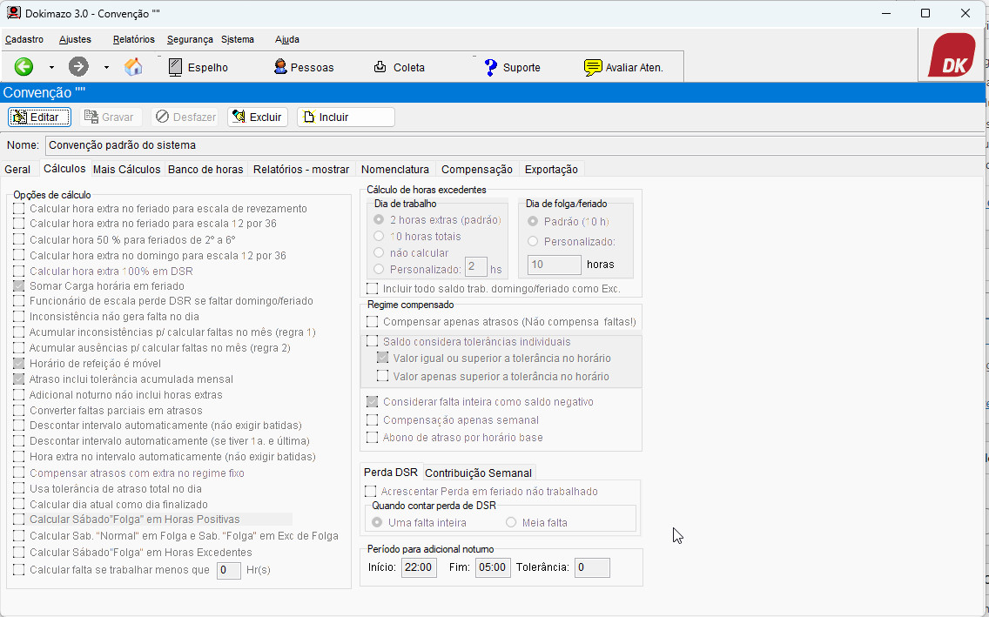Click the DK logo
This screenshot has height=617, width=989.
[952, 57]
